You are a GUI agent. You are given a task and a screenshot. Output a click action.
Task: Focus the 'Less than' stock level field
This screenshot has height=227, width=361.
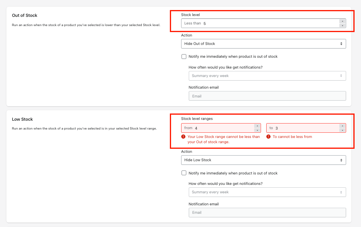[x=269, y=24]
